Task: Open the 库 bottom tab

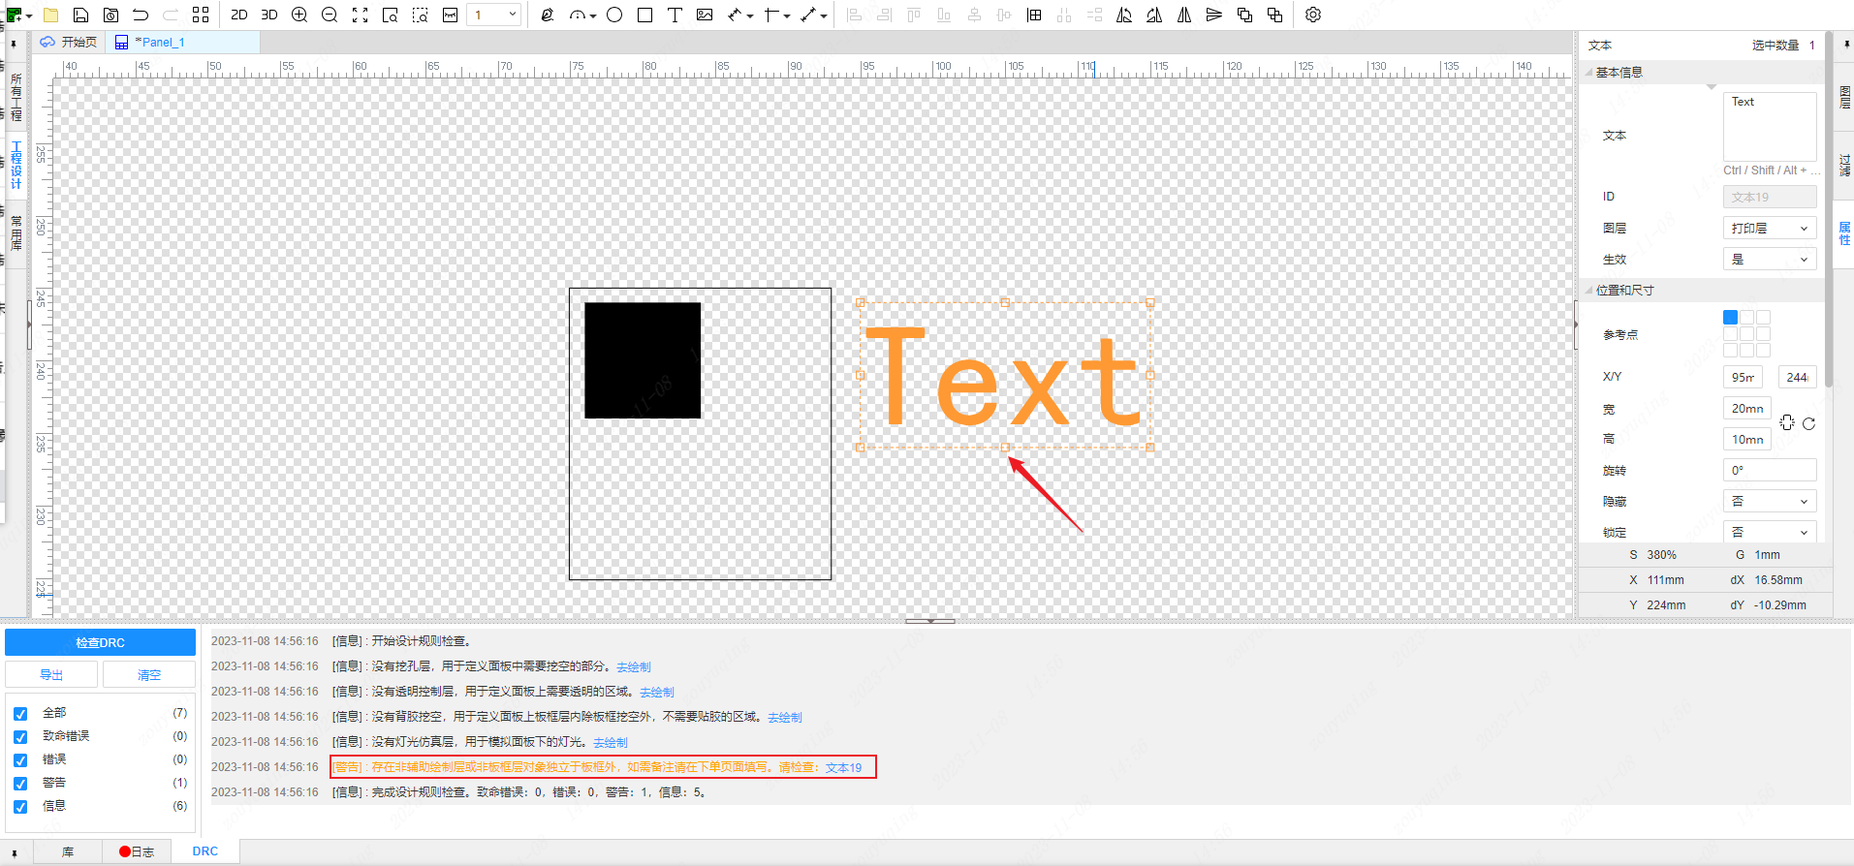Action: click(x=68, y=851)
